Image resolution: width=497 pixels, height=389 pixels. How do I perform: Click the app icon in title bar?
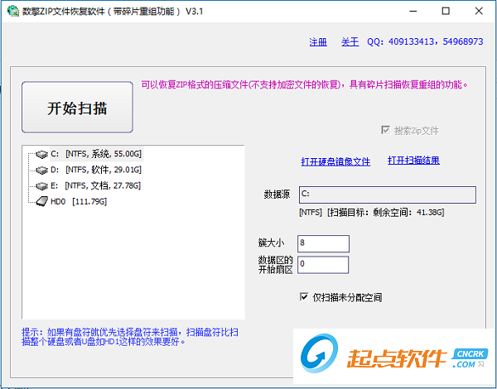(x=13, y=11)
